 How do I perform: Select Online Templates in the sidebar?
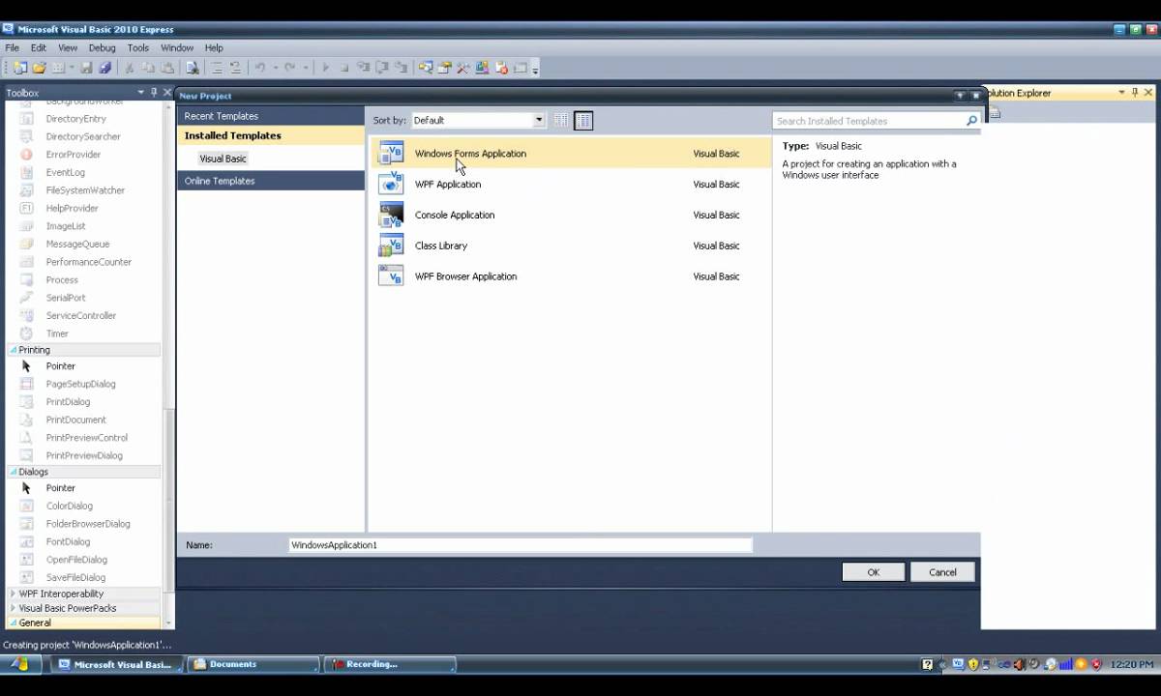(x=219, y=181)
